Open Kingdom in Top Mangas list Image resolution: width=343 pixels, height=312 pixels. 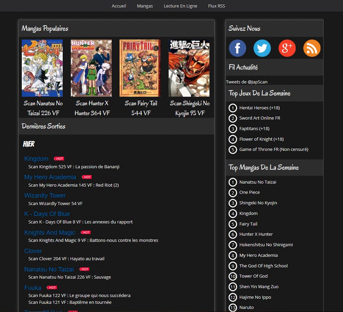coord(248,213)
